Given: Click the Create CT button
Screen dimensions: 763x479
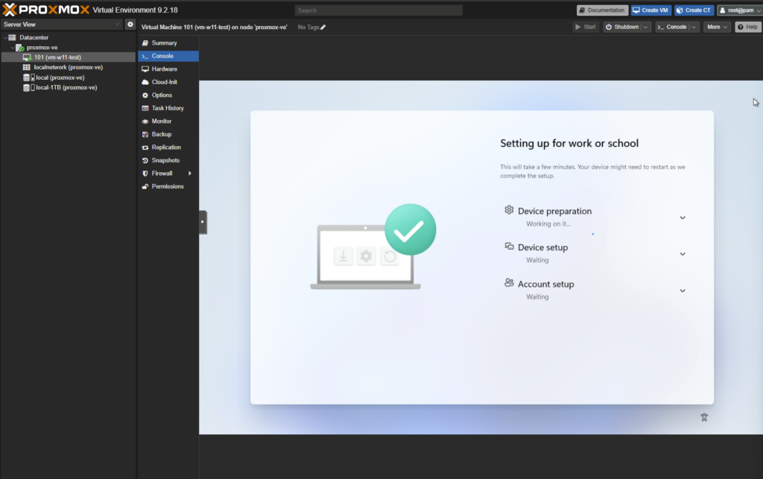Looking at the screenshot, I should pos(694,10).
